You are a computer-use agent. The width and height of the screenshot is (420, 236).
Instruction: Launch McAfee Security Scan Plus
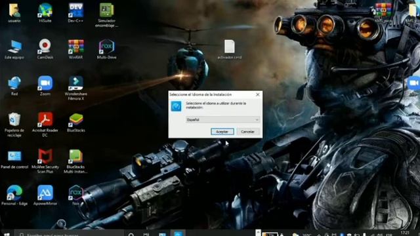click(x=45, y=162)
